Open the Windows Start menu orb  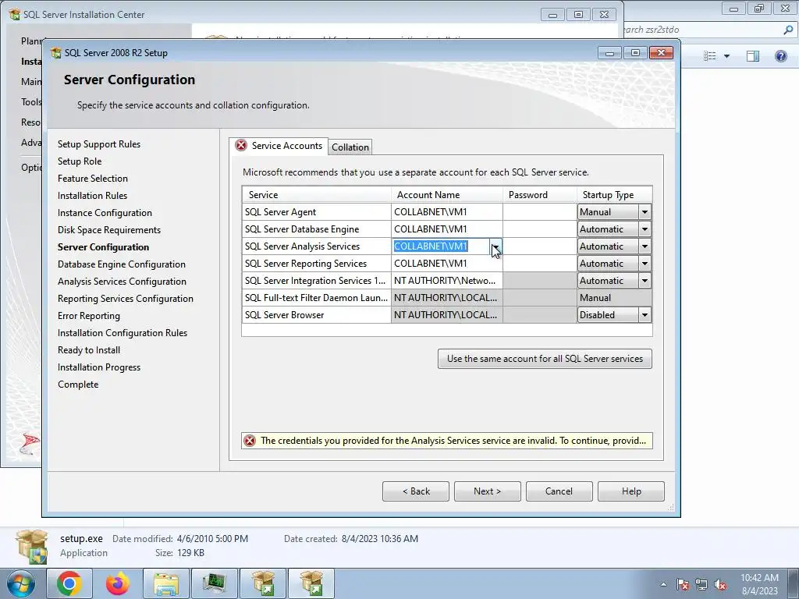coord(21,583)
